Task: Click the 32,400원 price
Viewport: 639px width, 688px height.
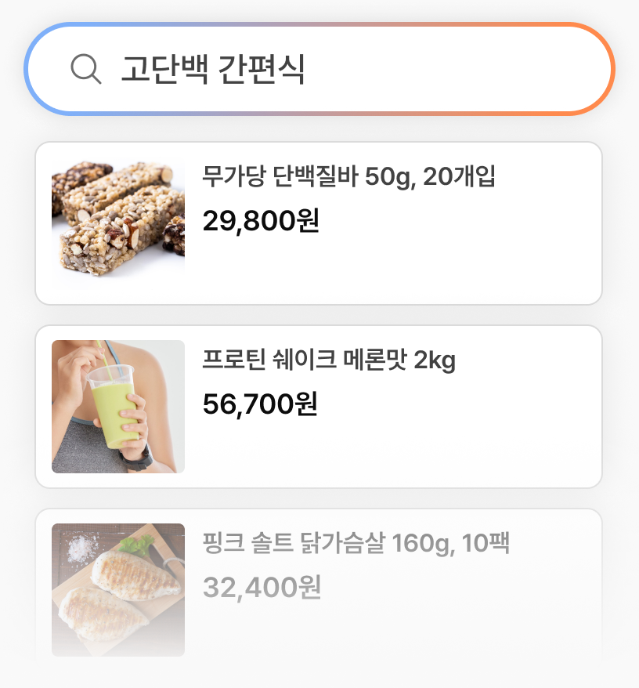Action: tap(262, 587)
